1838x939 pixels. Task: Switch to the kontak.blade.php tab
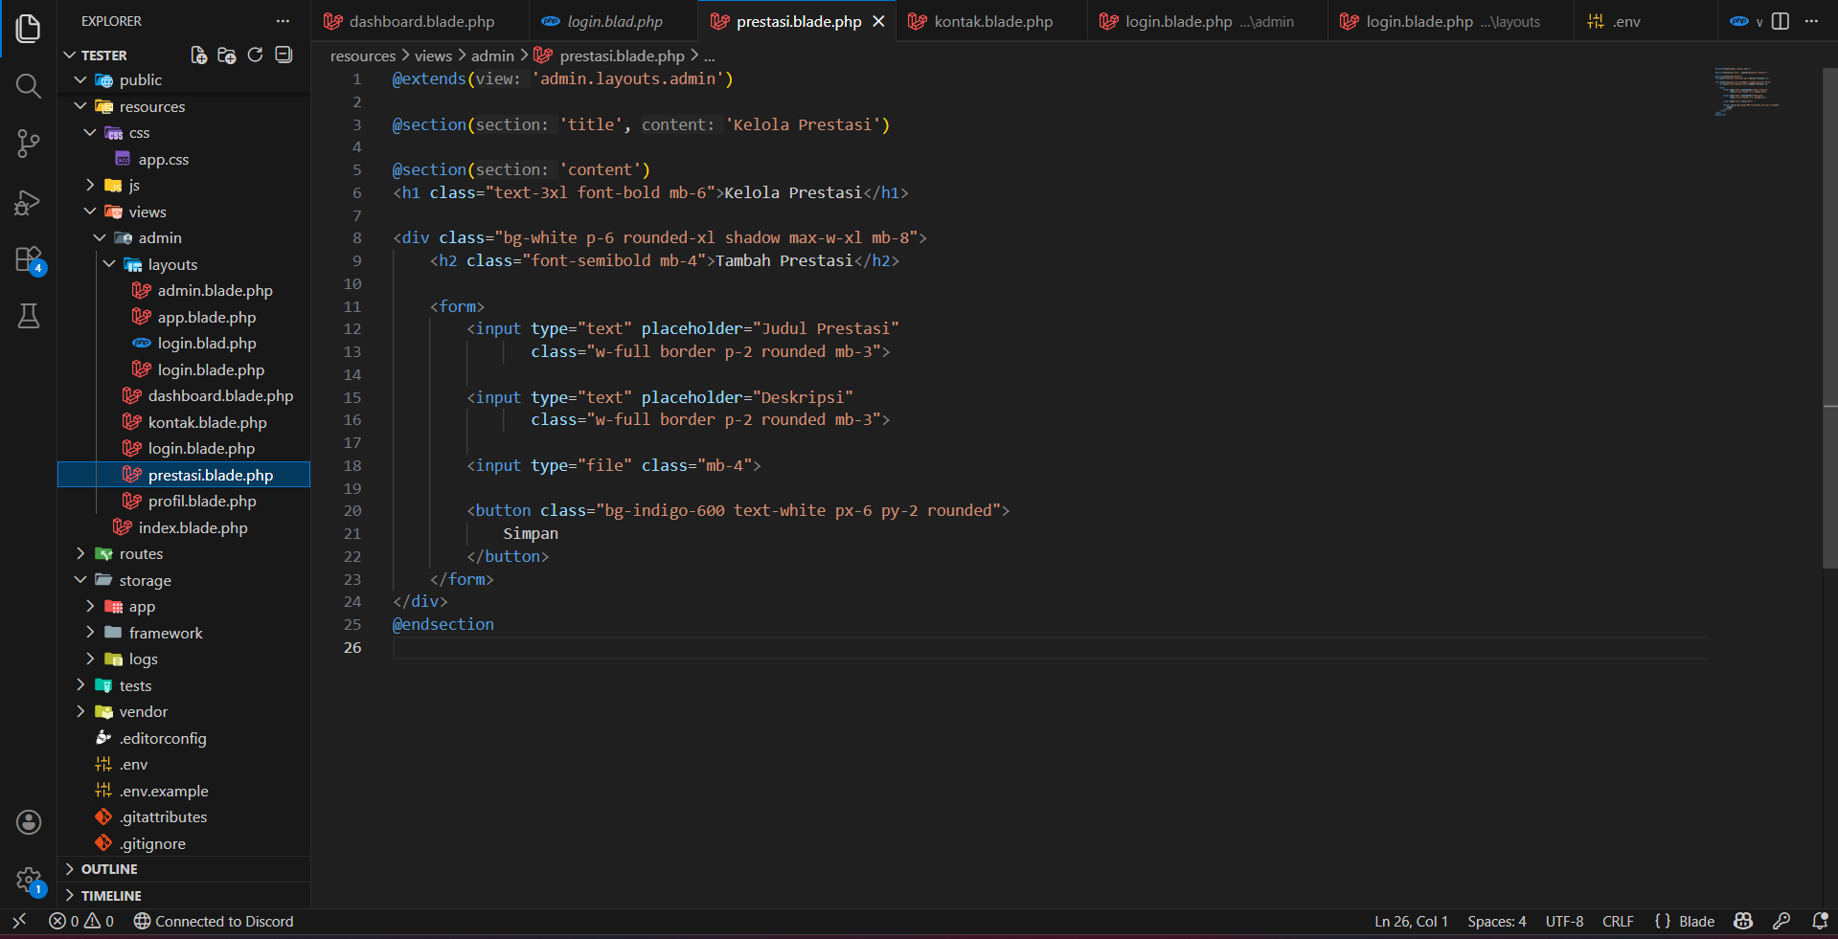coord(992,21)
